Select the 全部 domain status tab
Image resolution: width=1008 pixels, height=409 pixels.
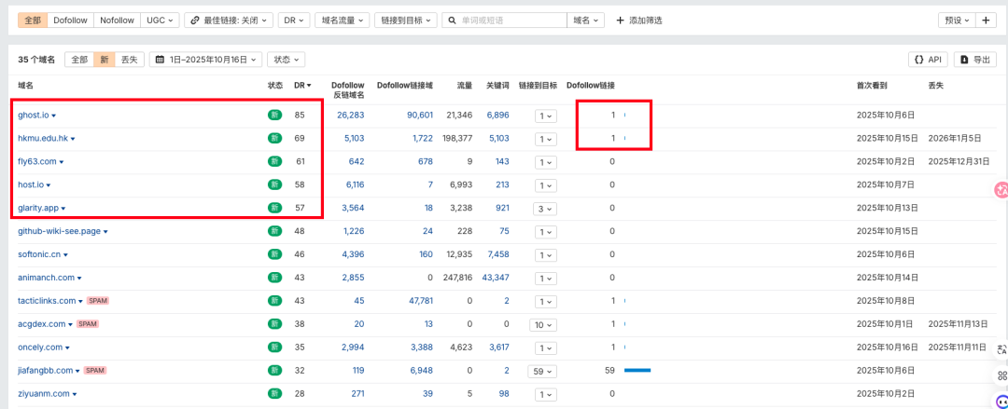[79, 60]
